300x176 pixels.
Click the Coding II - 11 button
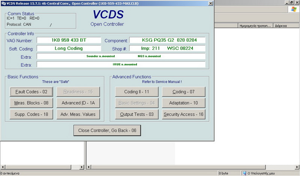[136, 92]
